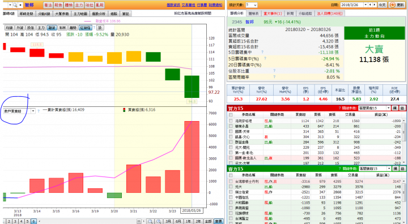Toggle the highlighted 融資 chart indicator

(x=52, y=28)
